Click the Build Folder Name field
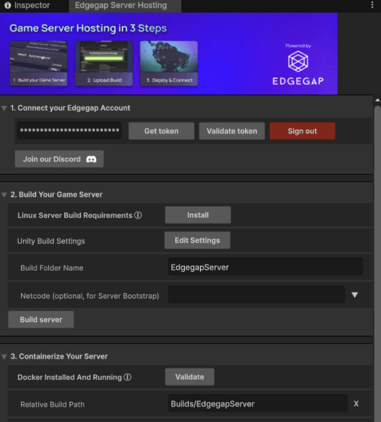This screenshot has width=381, height=422. click(266, 267)
